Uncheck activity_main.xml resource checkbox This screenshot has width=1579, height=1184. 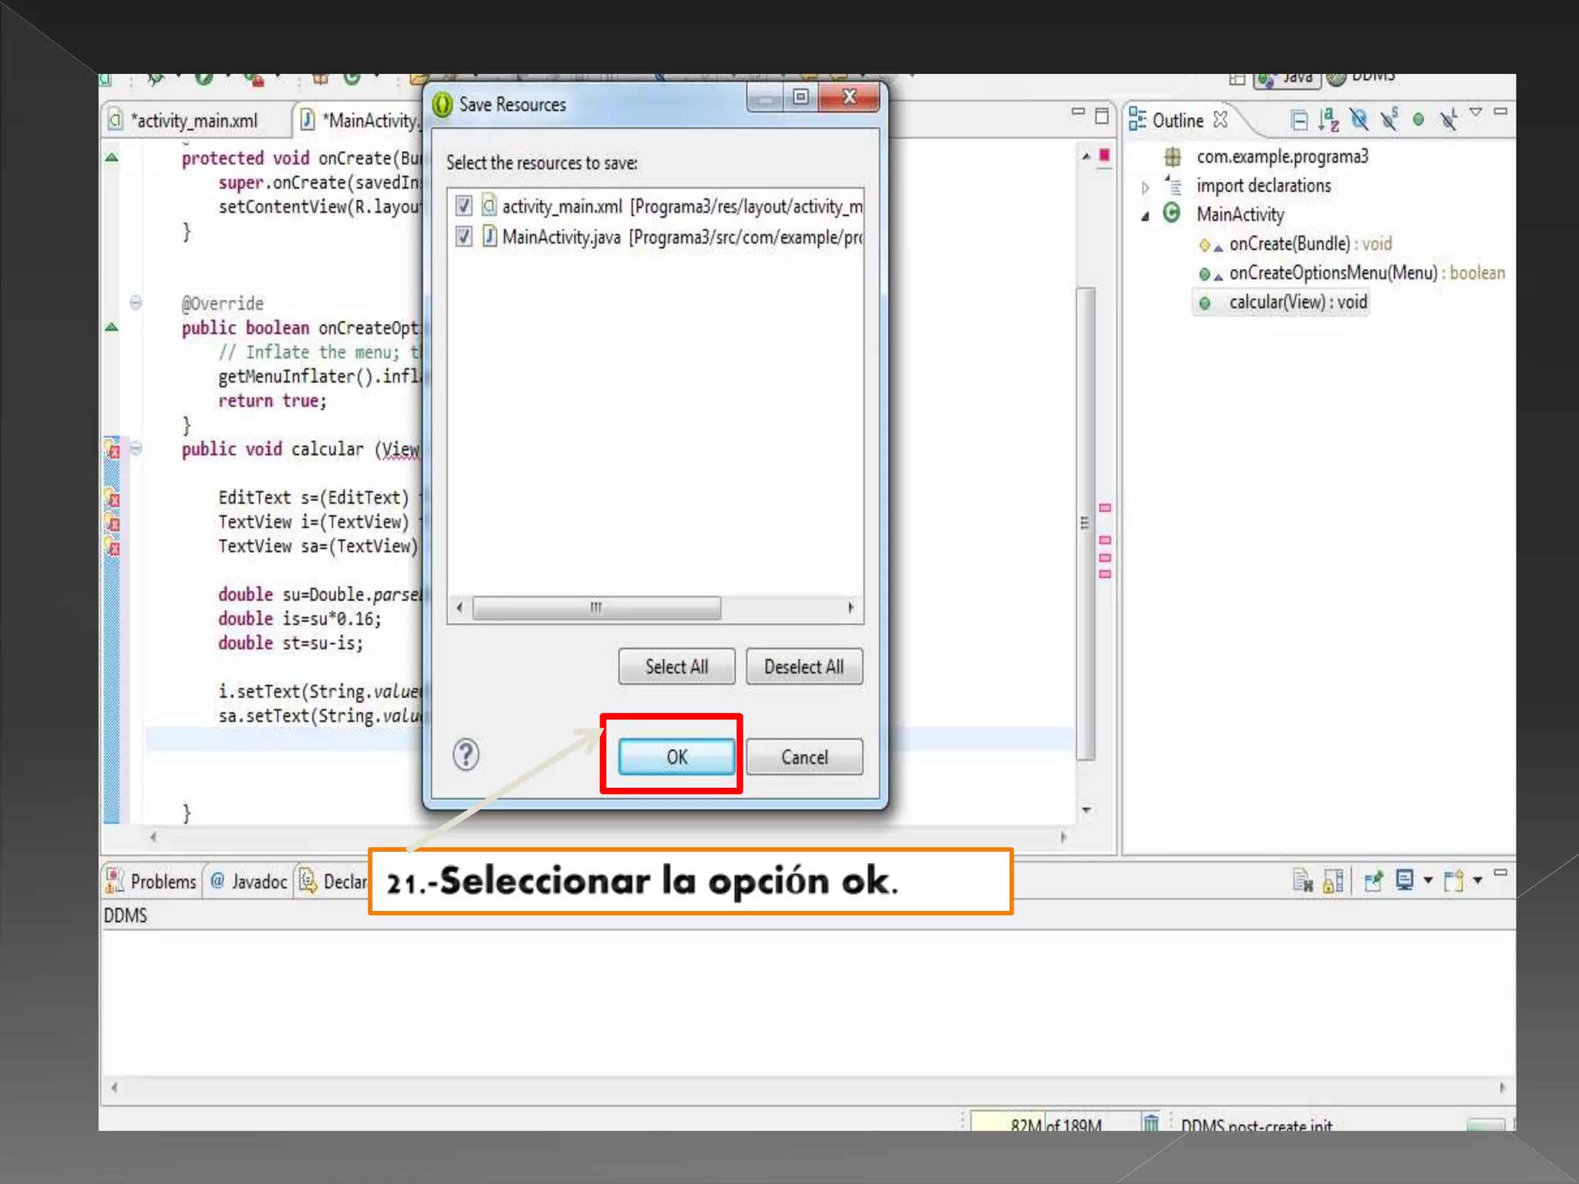click(463, 206)
